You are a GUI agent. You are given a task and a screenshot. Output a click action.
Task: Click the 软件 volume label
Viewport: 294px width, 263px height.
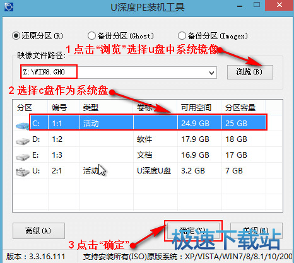tap(144, 139)
